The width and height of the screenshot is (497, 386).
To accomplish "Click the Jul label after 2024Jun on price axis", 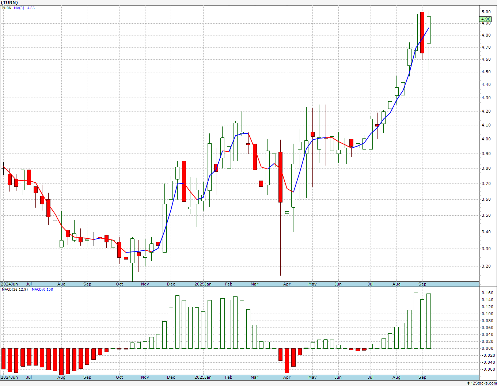I will (29, 284).
